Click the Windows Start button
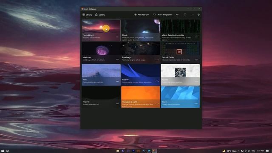The width and height of the screenshot is (272, 153). tap(3, 151)
